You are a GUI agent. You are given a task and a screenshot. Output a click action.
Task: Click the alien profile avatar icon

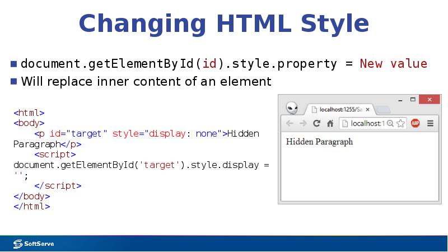tap(292, 108)
